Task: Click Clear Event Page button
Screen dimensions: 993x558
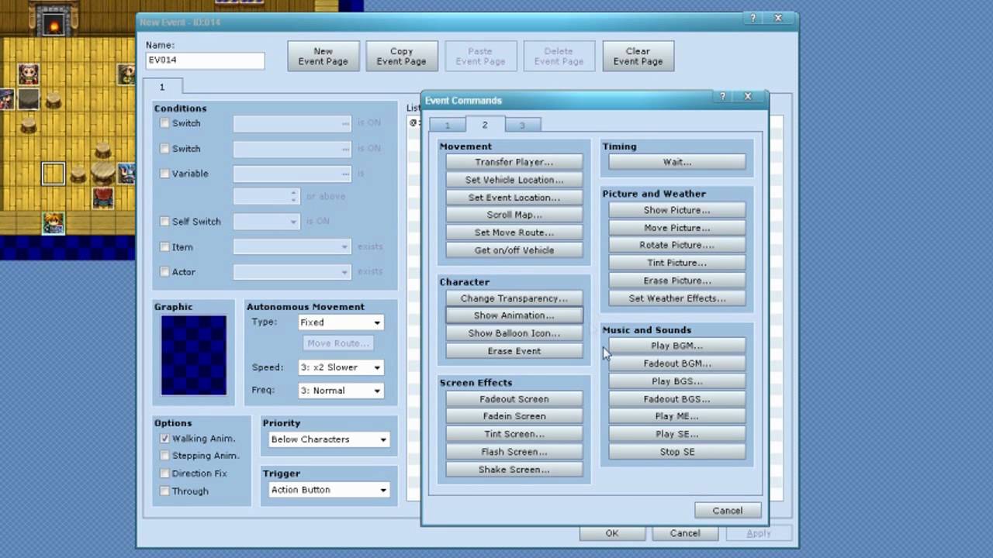Action: [x=638, y=56]
